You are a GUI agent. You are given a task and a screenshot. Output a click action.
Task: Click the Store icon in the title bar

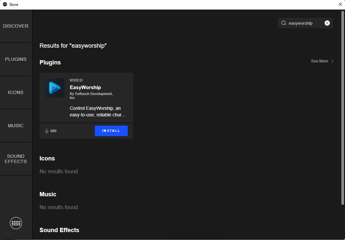[x=4, y=4]
